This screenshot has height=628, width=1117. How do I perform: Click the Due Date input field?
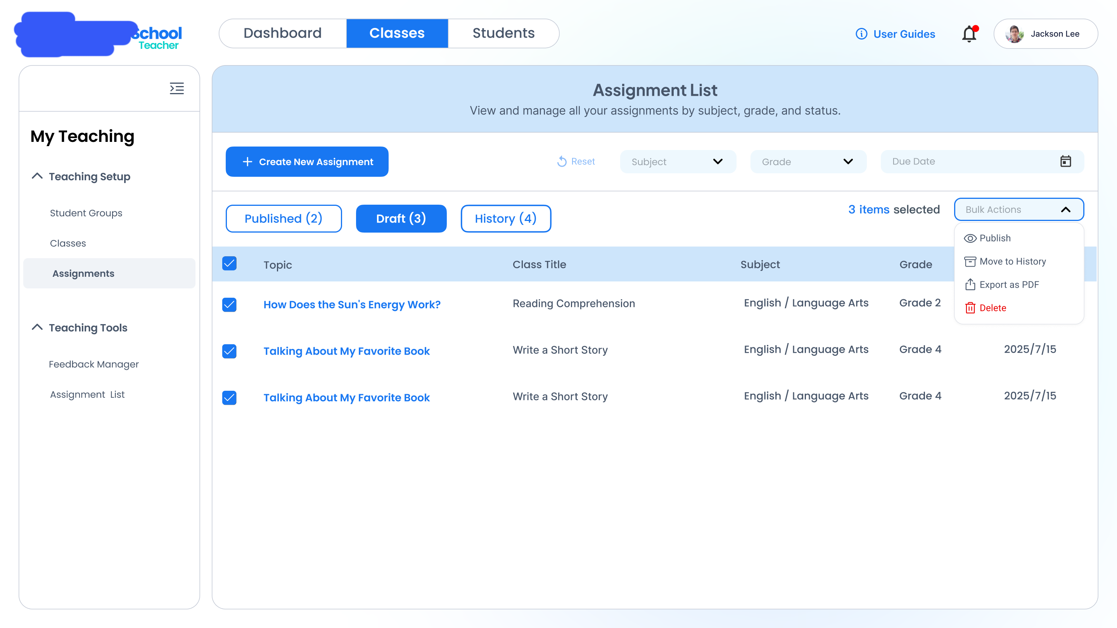pos(982,162)
